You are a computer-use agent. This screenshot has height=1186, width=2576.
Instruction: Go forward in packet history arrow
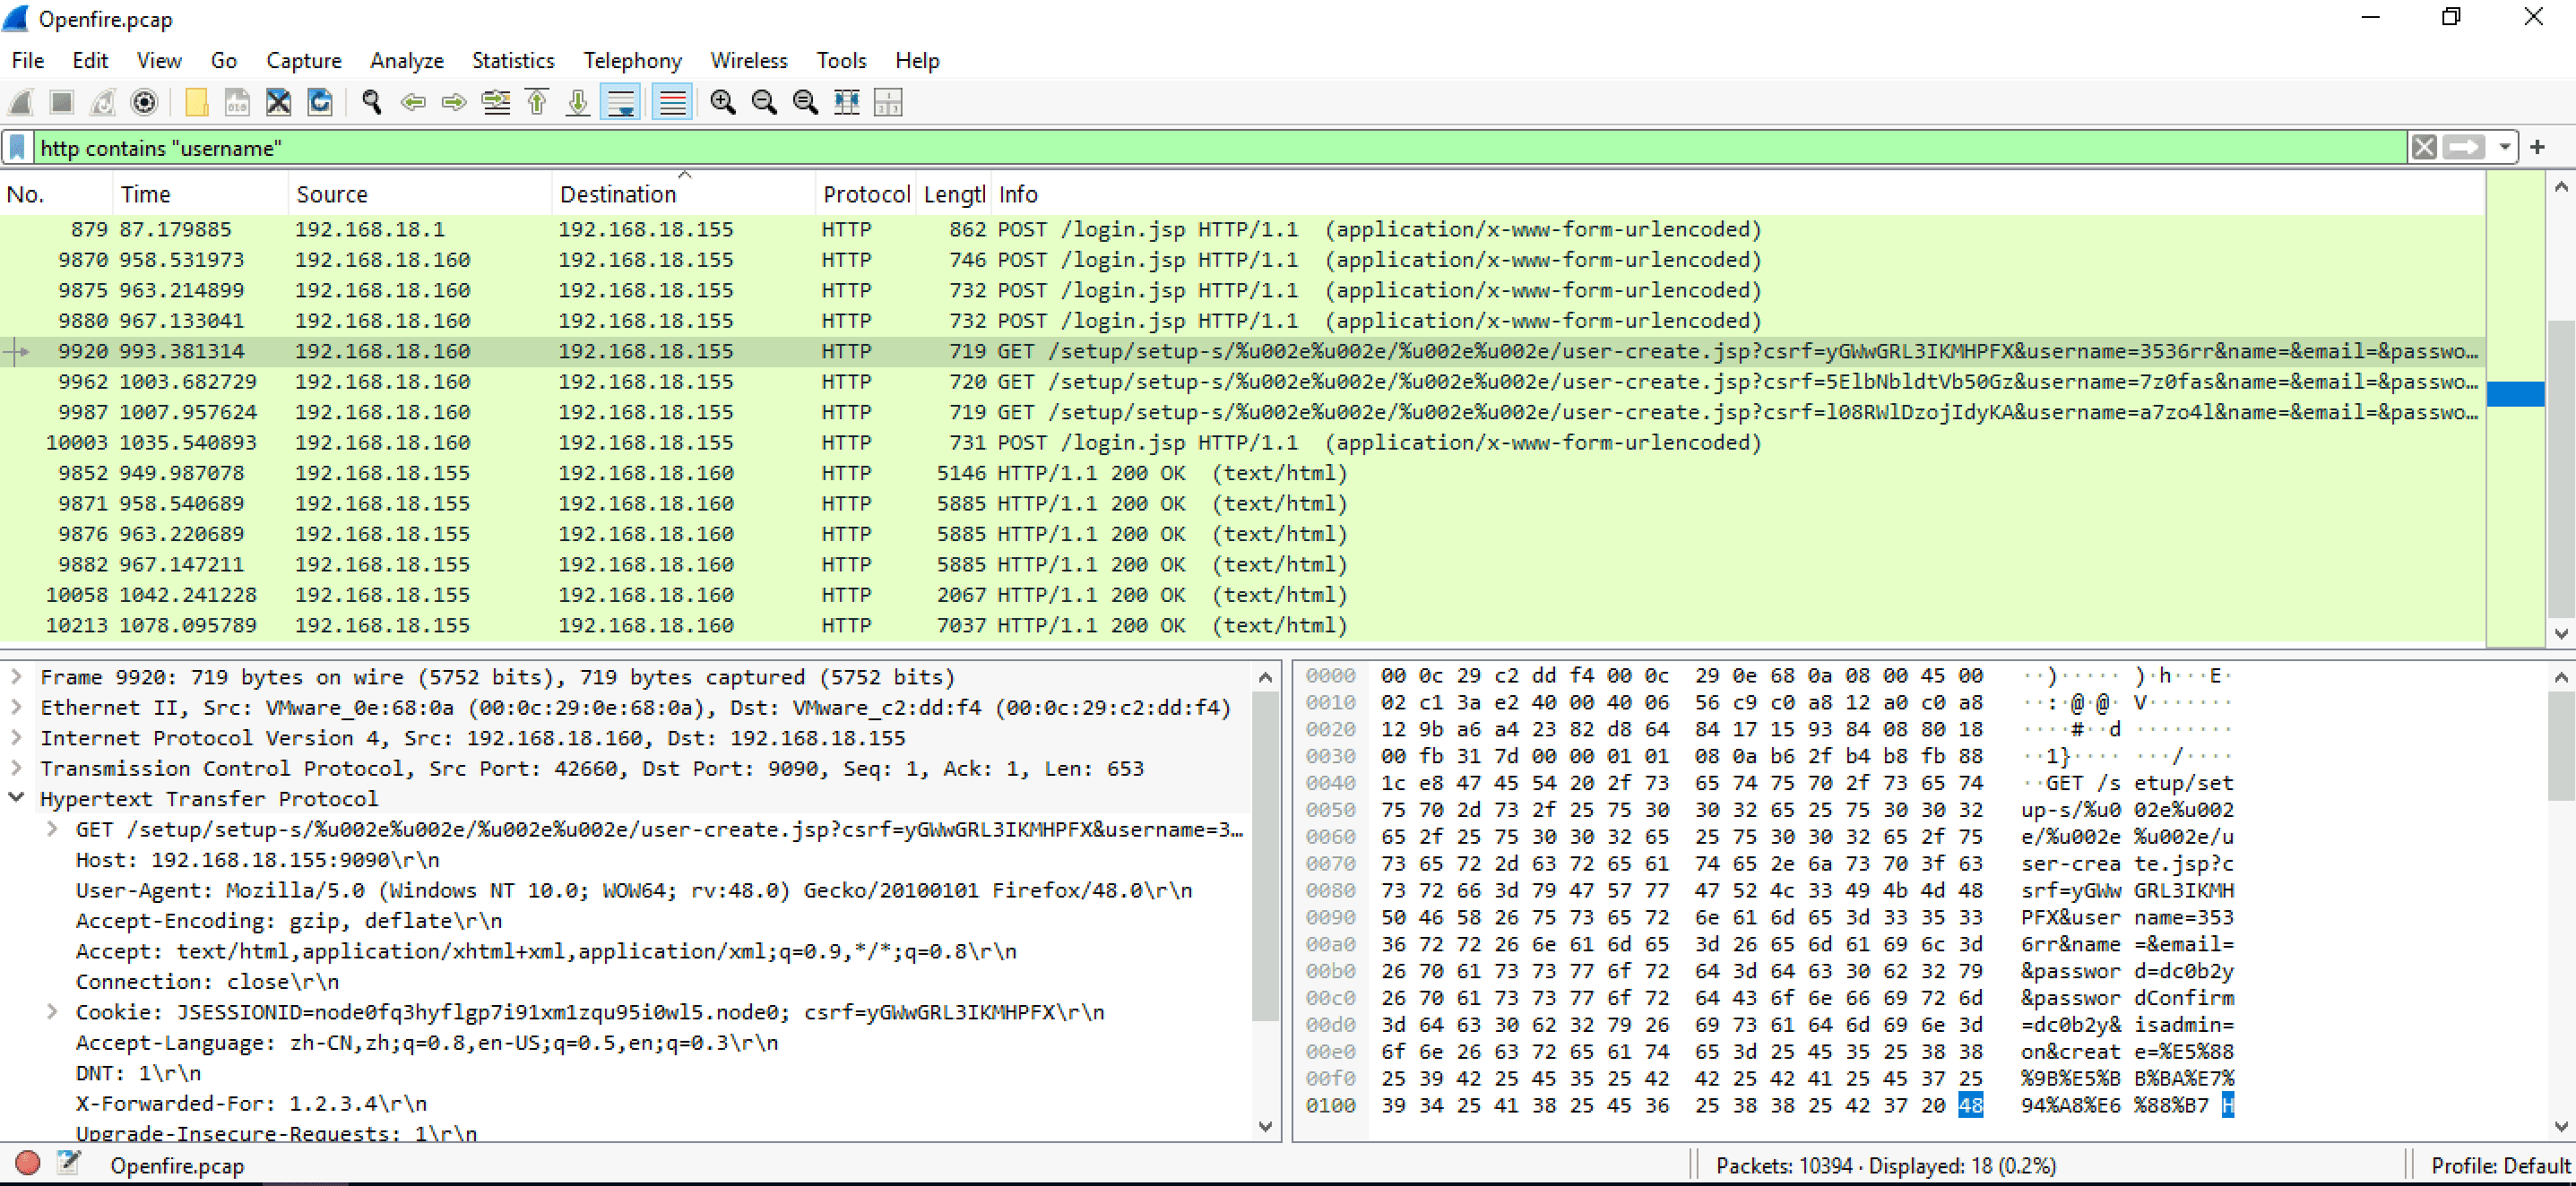[454, 102]
